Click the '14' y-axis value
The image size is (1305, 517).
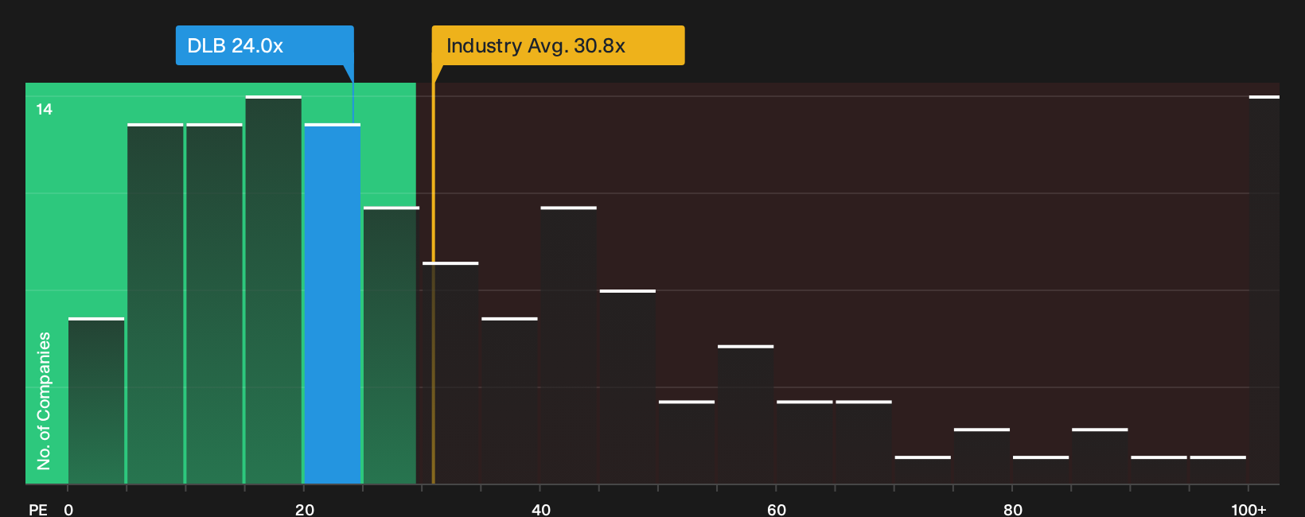(x=45, y=109)
